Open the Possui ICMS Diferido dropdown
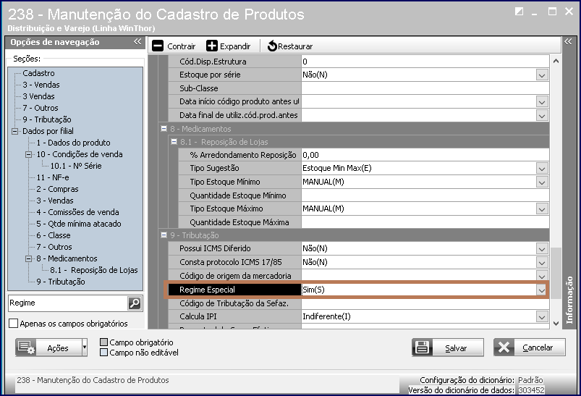This screenshot has height=396, width=581. pos(542,249)
